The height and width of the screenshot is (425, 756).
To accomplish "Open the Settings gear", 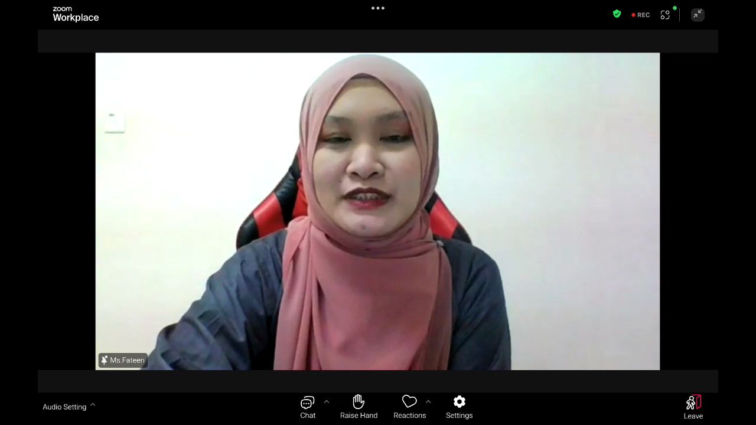I will 459,402.
